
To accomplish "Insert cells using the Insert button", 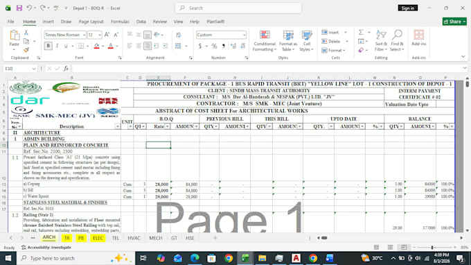I will pos(330,33).
